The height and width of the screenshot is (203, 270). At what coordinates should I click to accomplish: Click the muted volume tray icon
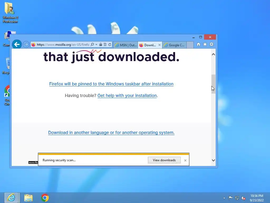coord(243,198)
